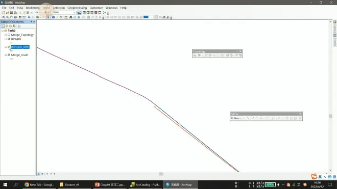The height and width of the screenshot is (189, 337).
Task: Open Topology toolbar options arrow
Action: tap(237, 51)
